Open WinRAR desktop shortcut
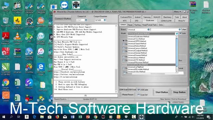The height and width of the screenshot is (120, 213). (17, 53)
